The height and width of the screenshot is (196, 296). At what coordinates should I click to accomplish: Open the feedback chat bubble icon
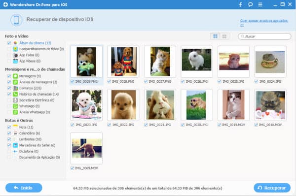[x=250, y=4]
